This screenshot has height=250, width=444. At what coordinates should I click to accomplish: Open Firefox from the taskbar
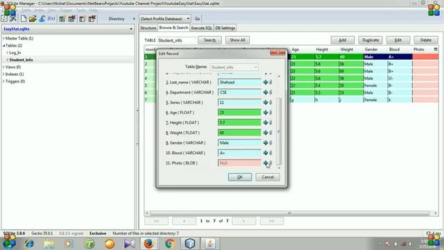tap(148, 244)
